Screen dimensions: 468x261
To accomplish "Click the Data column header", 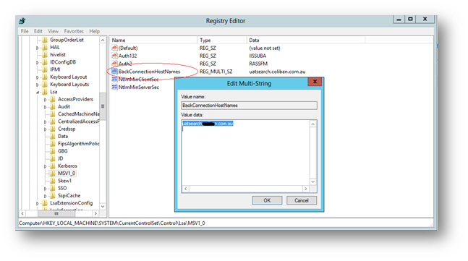I will (306, 40).
